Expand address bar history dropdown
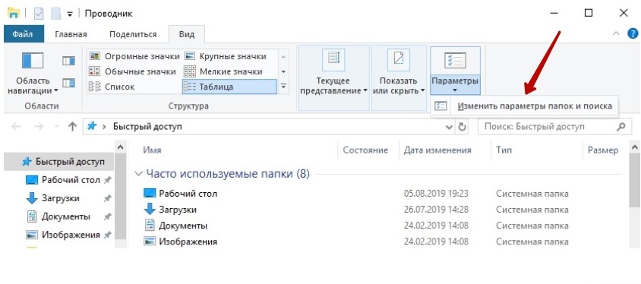Viewport: 641px width, 284px height. pos(449,127)
